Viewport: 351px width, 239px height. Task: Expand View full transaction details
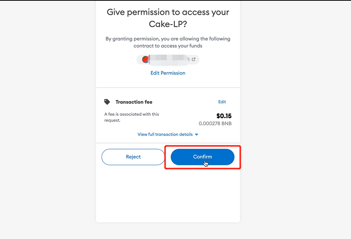(x=168, y=134)
